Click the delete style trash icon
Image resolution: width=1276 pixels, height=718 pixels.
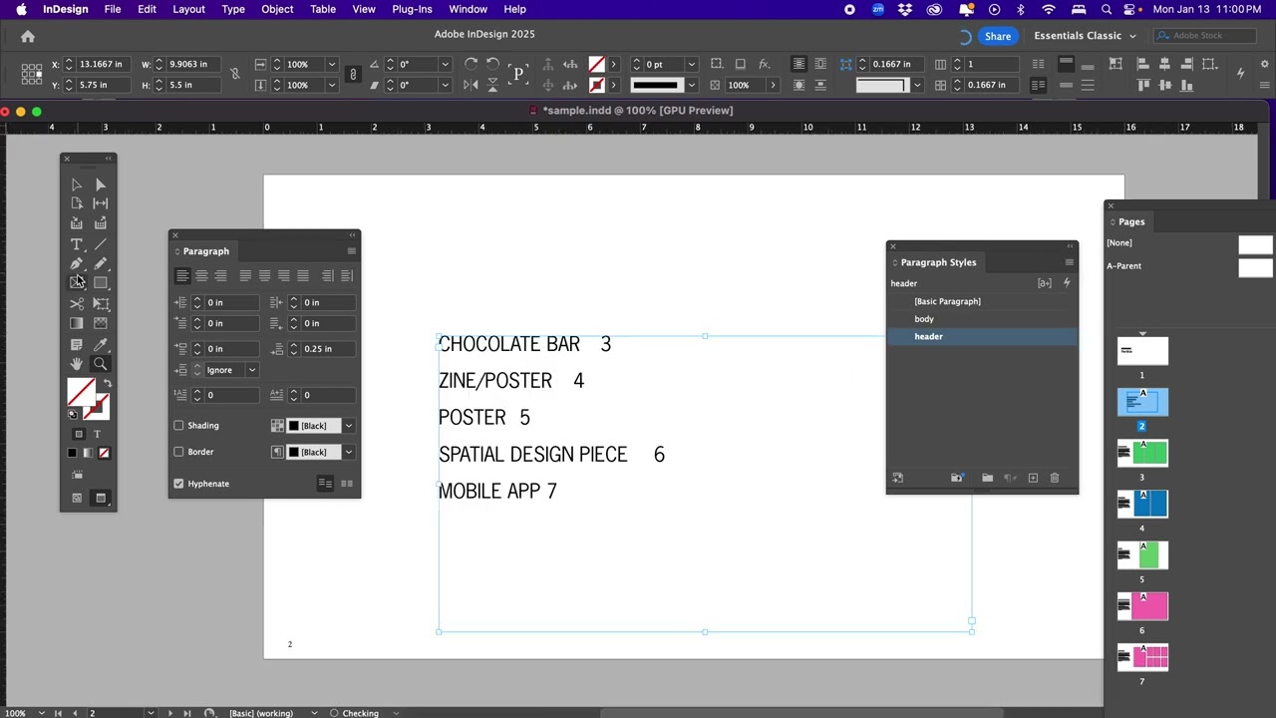(x=1055, y=478)
